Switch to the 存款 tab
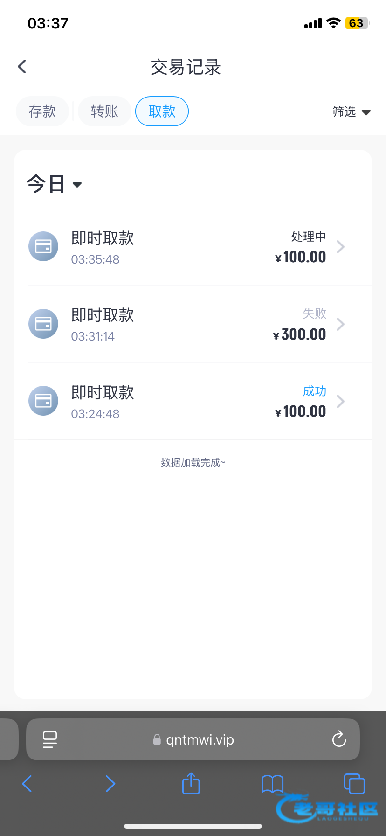 tap(42, 111)
